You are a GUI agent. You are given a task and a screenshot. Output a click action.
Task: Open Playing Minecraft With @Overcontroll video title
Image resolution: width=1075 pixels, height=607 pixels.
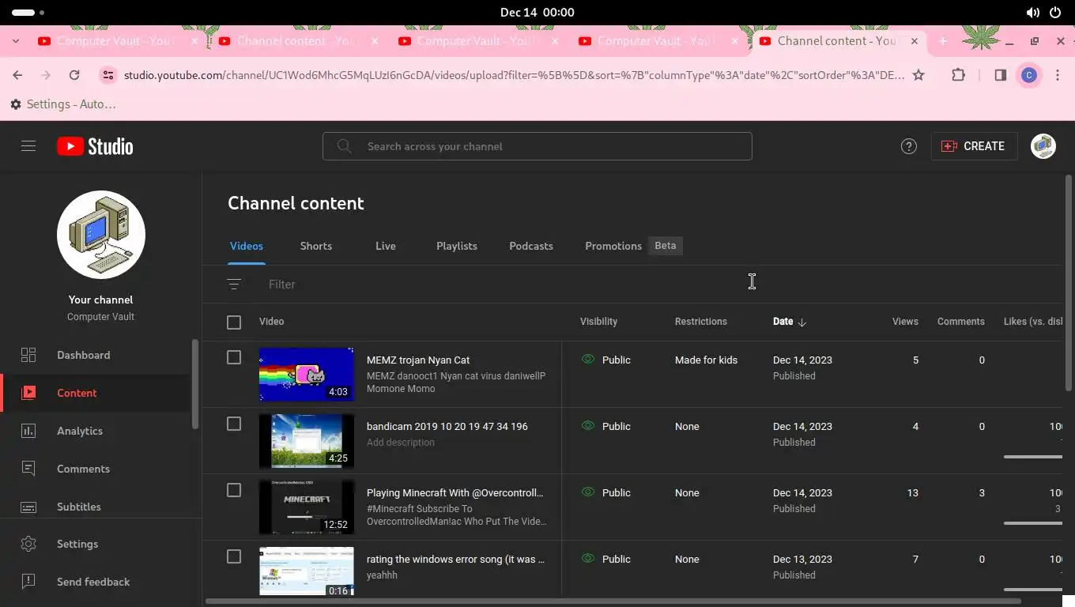455,492
